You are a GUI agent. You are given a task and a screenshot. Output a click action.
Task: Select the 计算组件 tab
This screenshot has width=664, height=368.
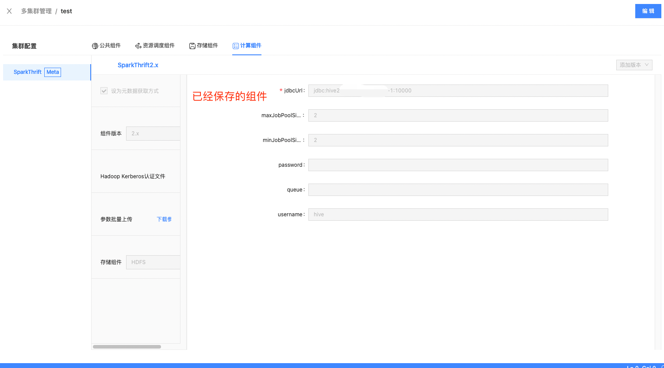(x=247, y=46)
